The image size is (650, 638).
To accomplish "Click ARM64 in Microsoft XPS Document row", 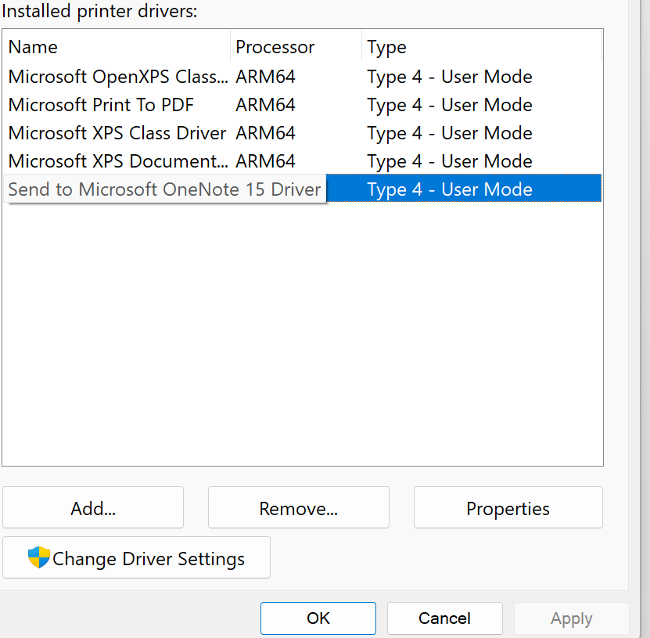I will (x=265, y=161).
